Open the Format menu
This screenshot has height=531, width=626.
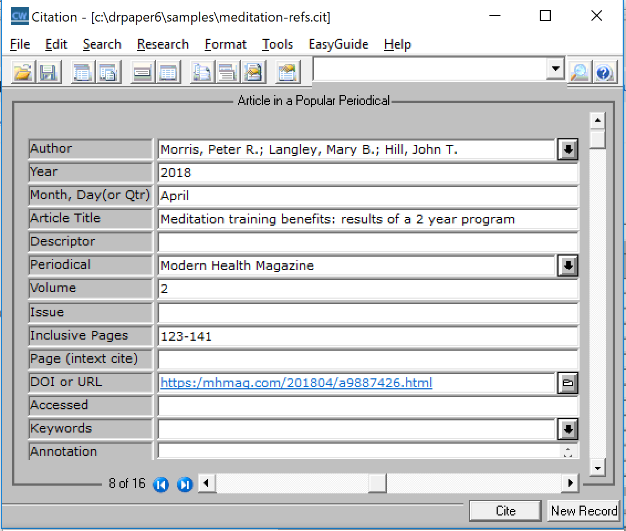pyautogui.click(x=225, y=44)
